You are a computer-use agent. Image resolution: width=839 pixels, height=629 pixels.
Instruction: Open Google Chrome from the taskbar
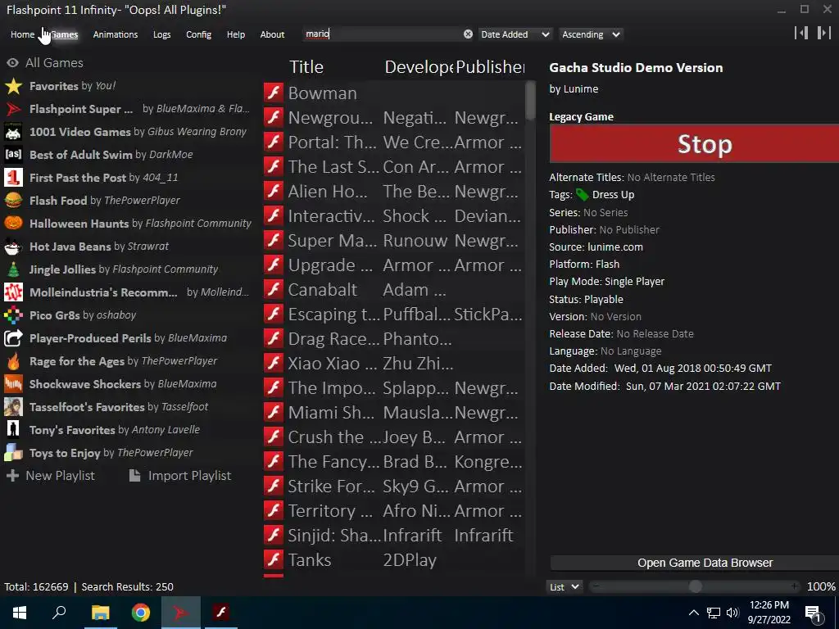141,613
